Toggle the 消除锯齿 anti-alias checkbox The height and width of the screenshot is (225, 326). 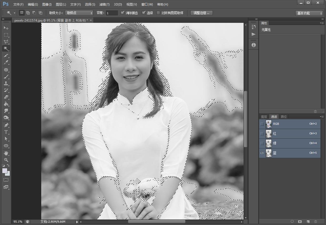pyautogui.click(x=123, y=13)
